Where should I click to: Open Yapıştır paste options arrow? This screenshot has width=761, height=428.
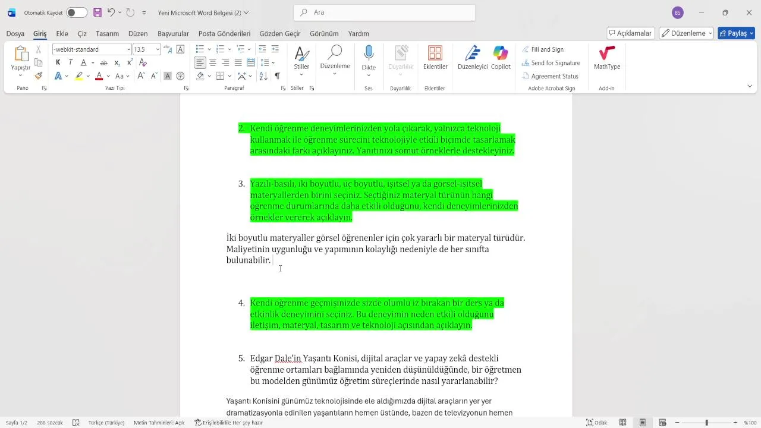click(20, 75)
